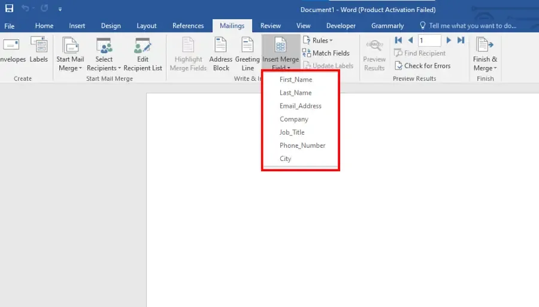Open the File menu
The height and width of the screenshot is (307, 539).
tap(9, 26)
